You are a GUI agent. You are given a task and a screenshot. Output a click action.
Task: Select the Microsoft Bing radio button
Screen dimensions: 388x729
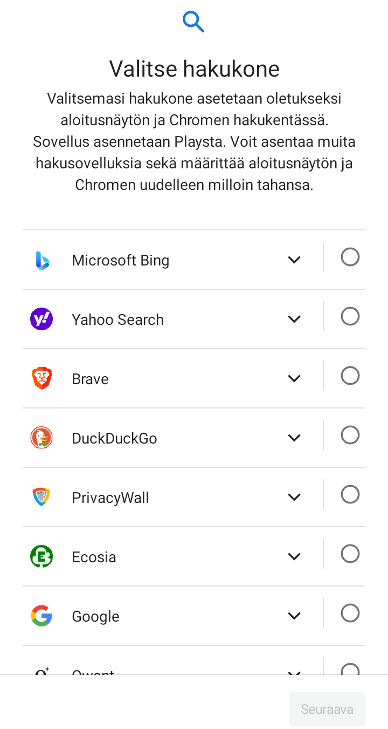point(350,257)
